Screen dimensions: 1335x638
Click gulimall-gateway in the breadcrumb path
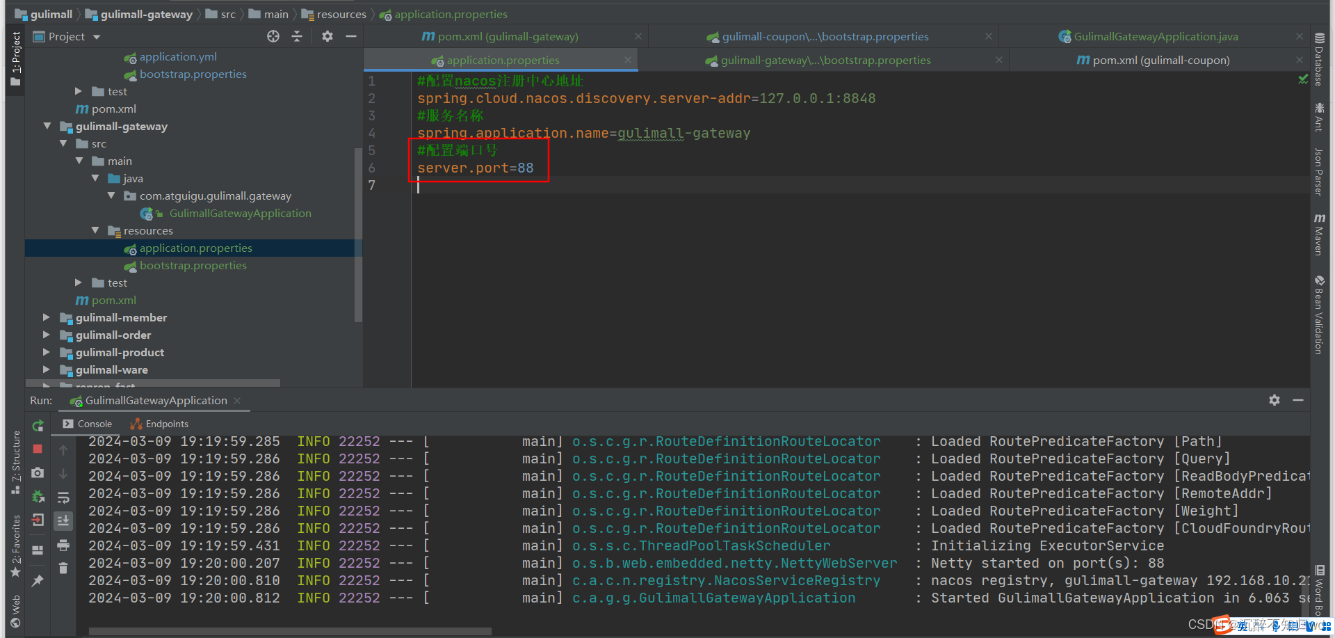[138, 14]
